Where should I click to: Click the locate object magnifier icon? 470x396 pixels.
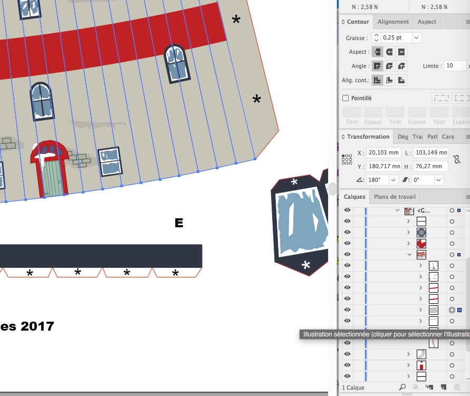click(x=402, y=388)
